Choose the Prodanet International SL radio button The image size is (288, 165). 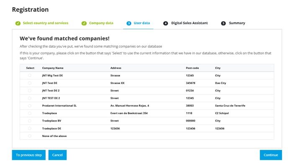(x=30, y=106)
